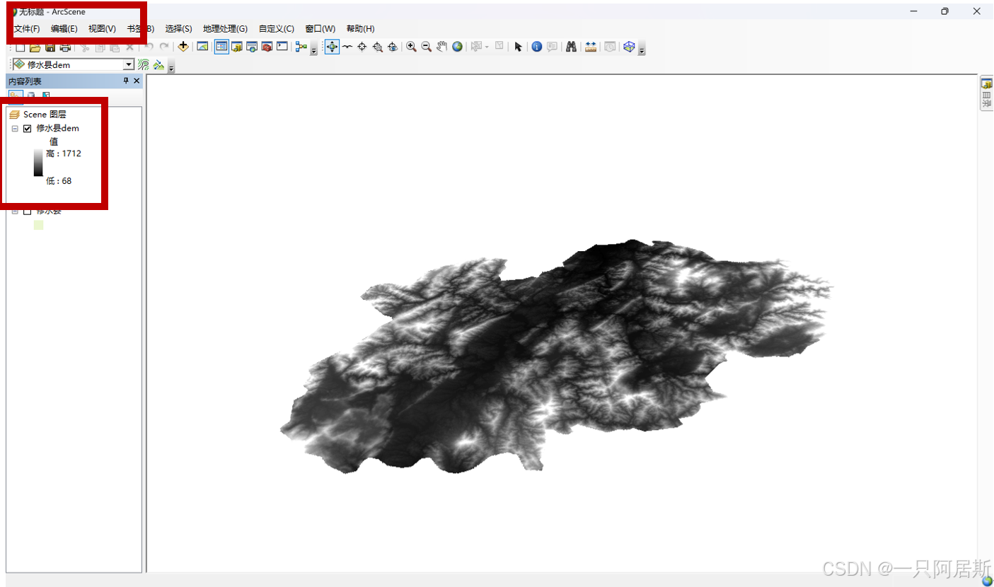Image resolution: width=994 pixels, height=587 pixels.
Task: Select the Navigate tool
Action: coord(332,47)
